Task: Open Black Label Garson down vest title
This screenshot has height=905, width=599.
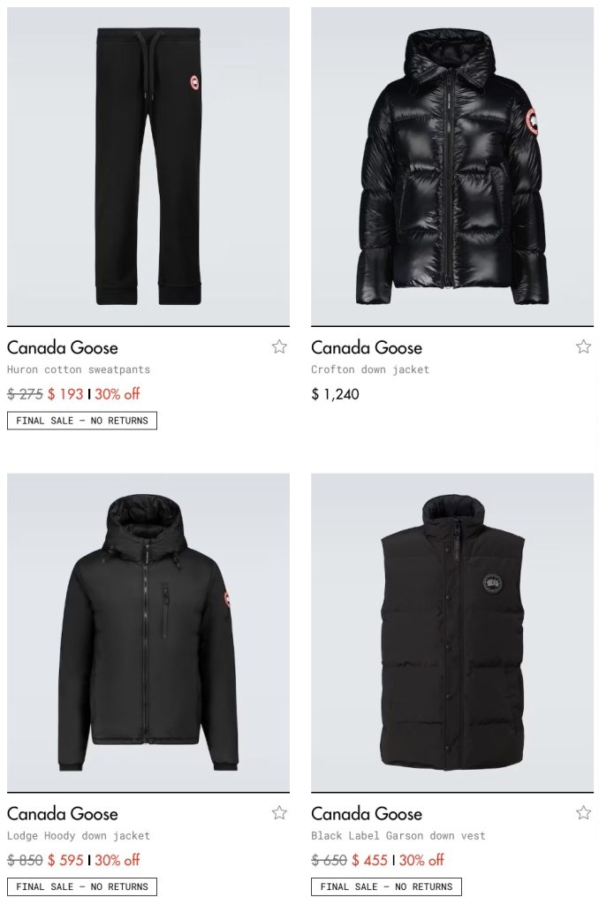Action: pos(398,836)
